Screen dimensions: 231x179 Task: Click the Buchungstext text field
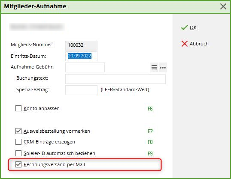[x=115, y=79]
